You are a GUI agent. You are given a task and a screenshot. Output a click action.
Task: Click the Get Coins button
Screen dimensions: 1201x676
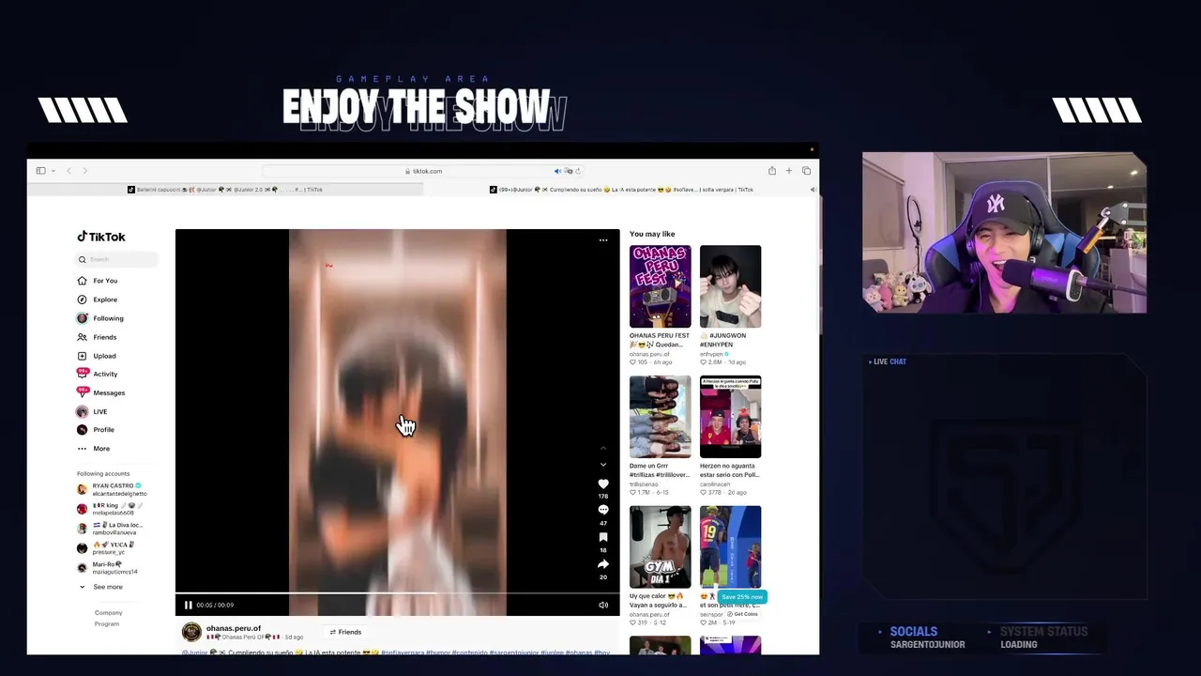point(742,614)
